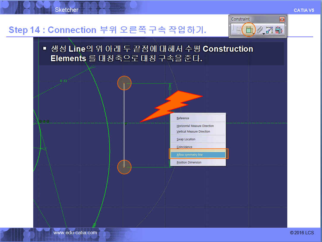Pick Position Dimension in context menu

tap(189, 162)
